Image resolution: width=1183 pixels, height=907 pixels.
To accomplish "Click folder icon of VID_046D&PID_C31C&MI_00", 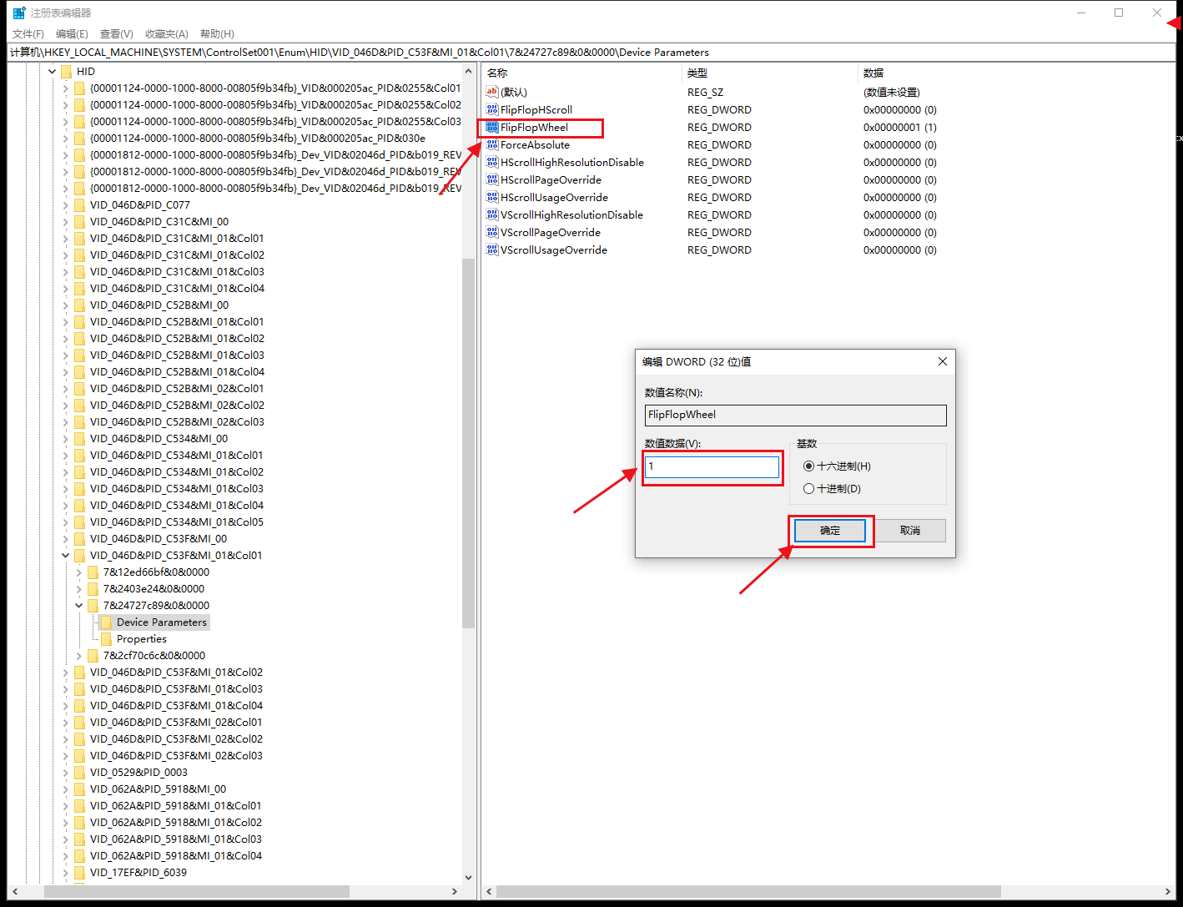I will point(79,221).
